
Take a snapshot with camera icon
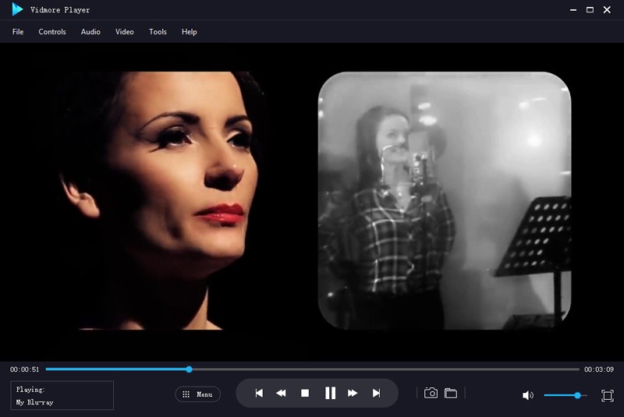[x=431, y=394]
